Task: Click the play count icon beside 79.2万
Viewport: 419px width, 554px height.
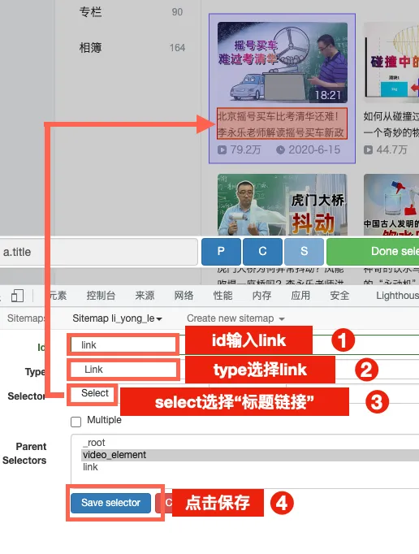Action: tap(222, 149)
